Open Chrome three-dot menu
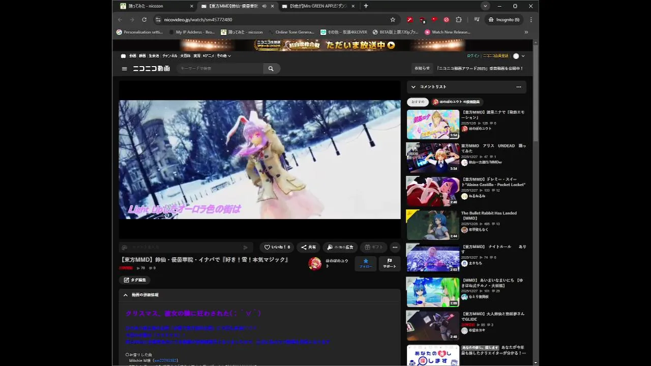Viewport: 651px width, 366px height. pos(531,20)
